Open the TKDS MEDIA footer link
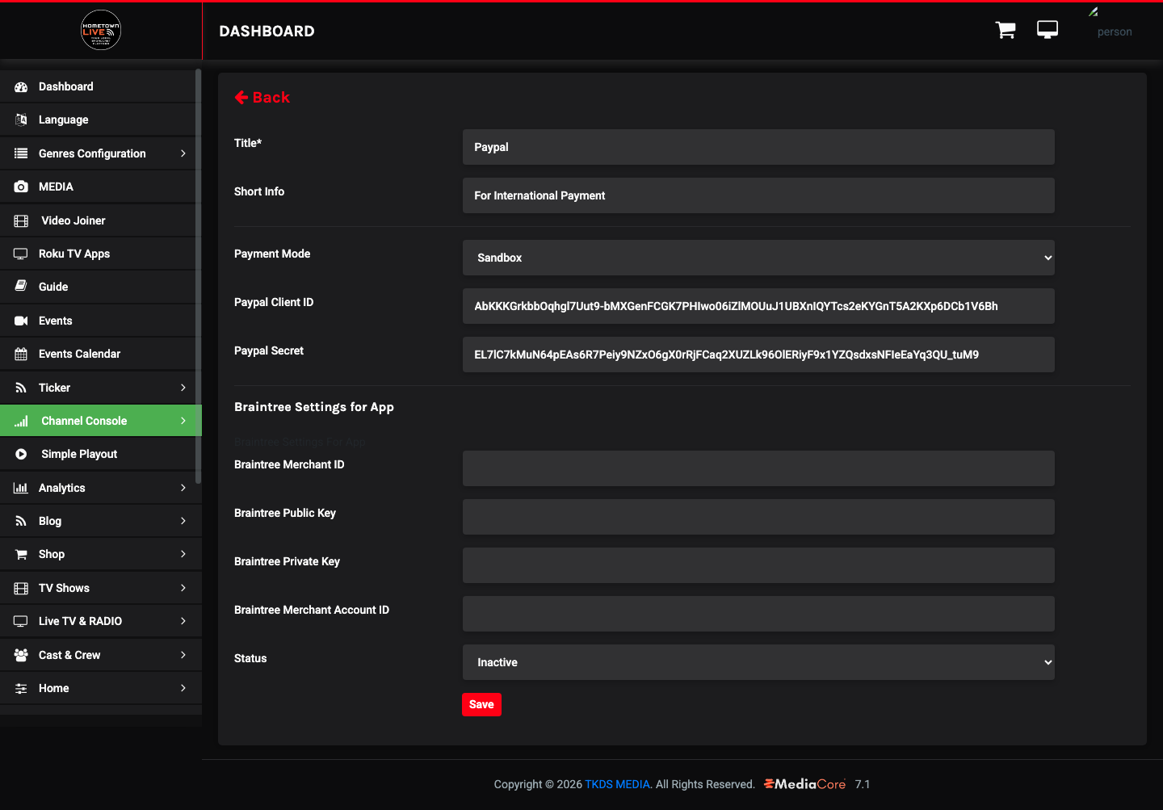Viewport: 1163px width, 810px height. [617, 784]
